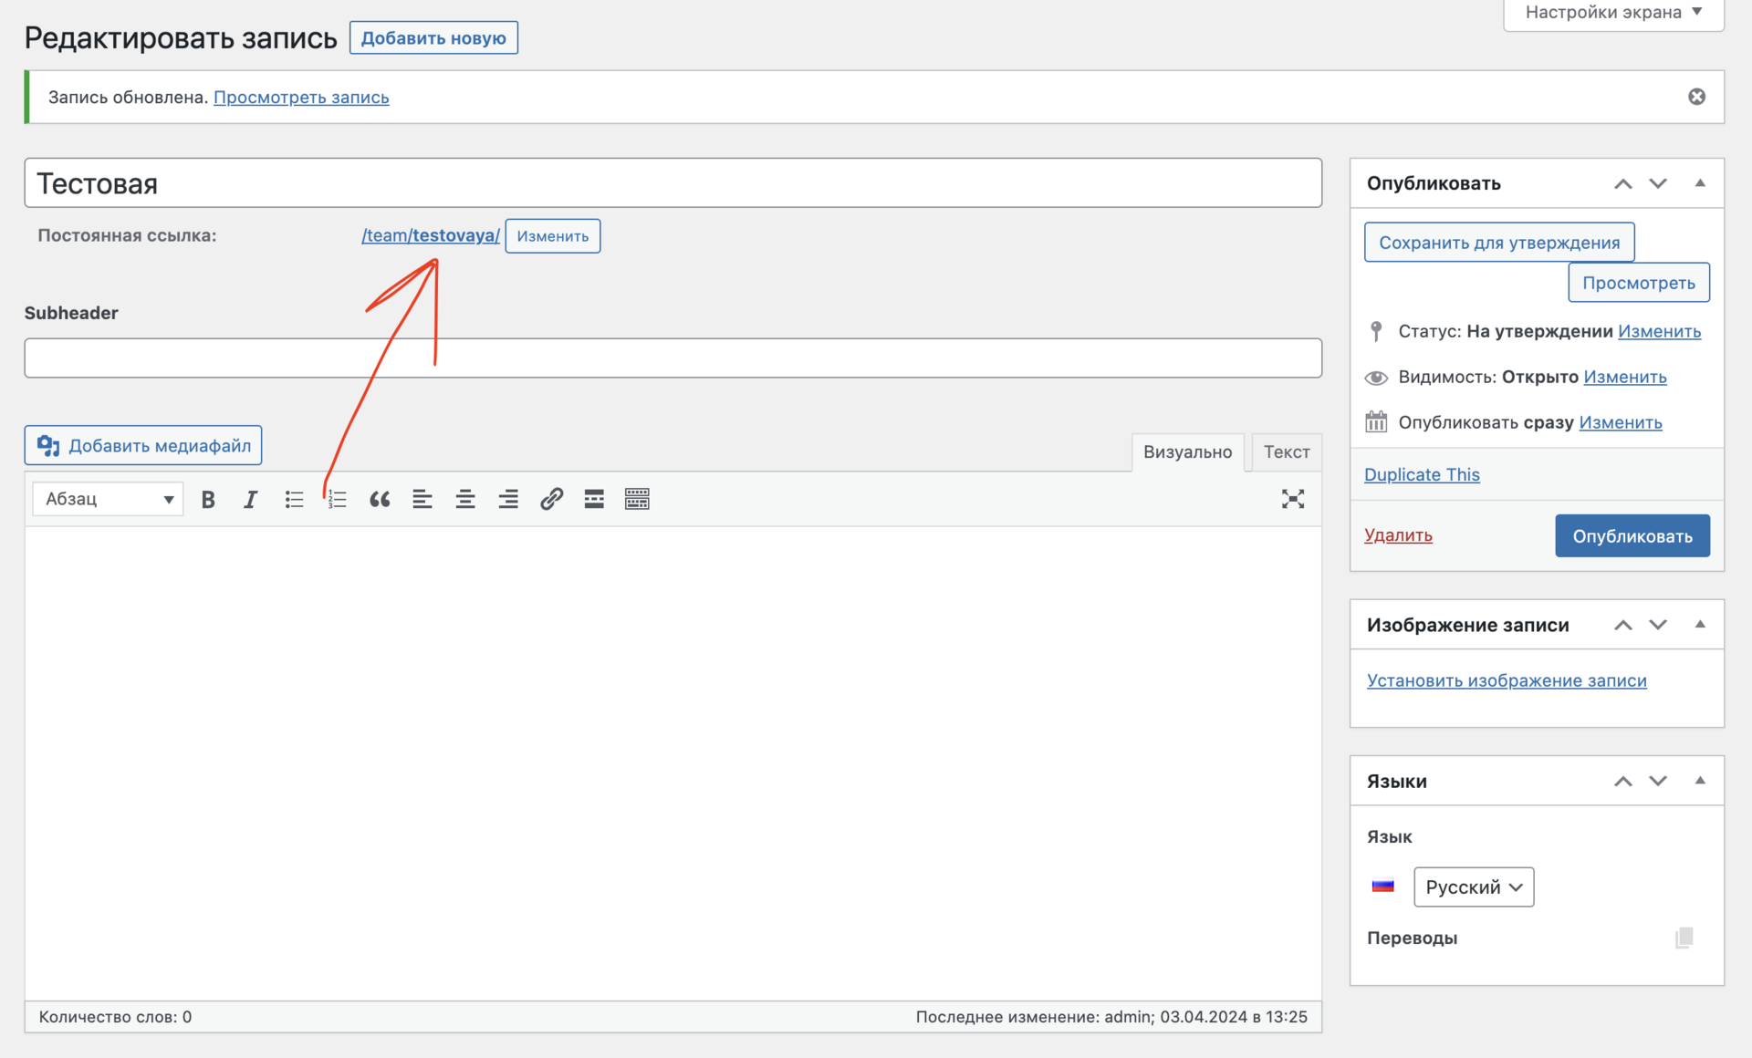Toggle bold formatting in editor toolbar
1752x1058 pixels.
[208, 499]
